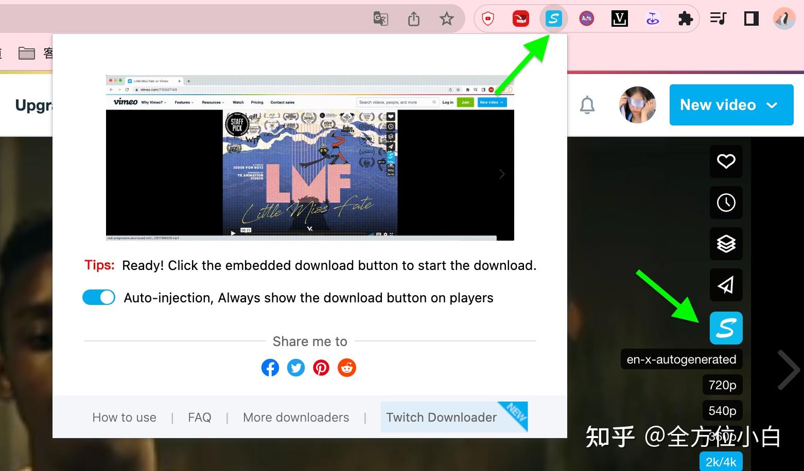Download the 720p version
This screenshot has width=804, height=471.
pos(723,385)
